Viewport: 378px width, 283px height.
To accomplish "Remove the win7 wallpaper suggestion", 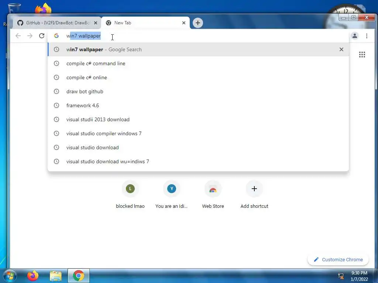I will pos(341,49).
